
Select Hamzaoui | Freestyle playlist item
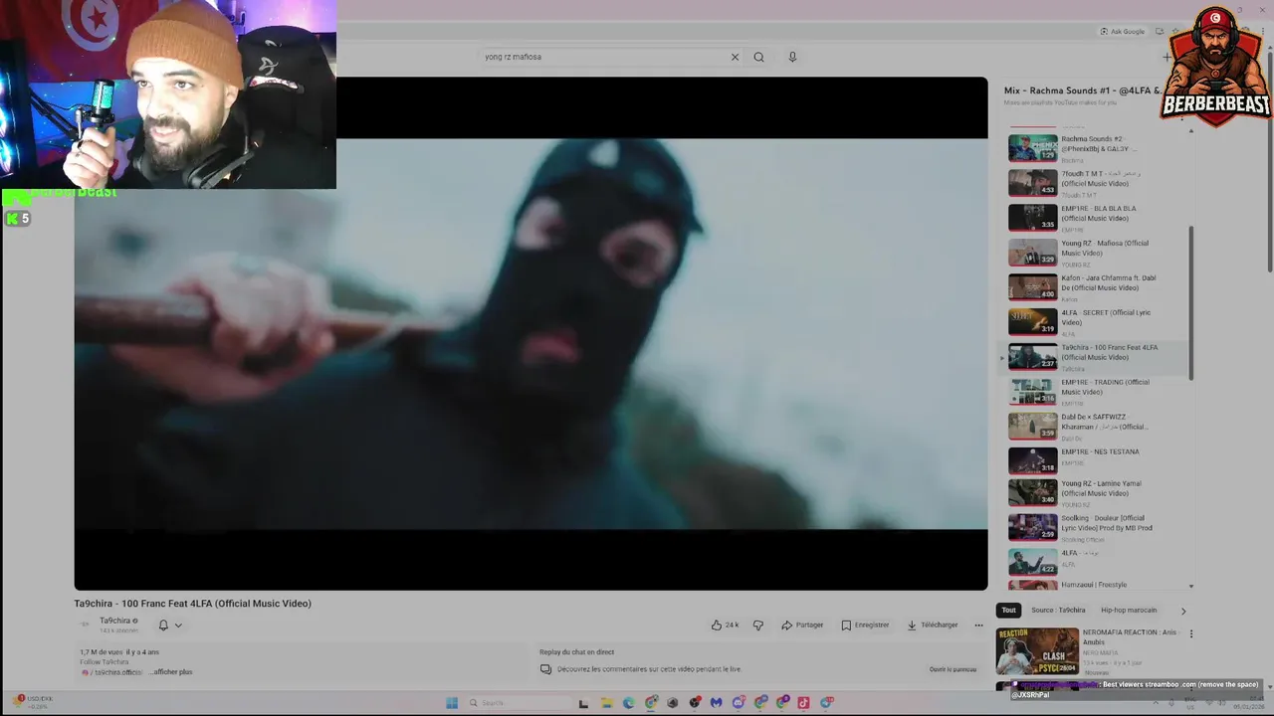point(1093,585)
